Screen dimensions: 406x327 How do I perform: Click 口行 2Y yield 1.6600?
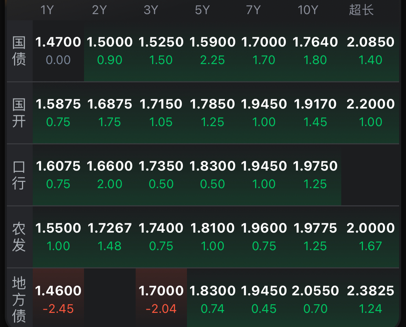coord(110,175)
